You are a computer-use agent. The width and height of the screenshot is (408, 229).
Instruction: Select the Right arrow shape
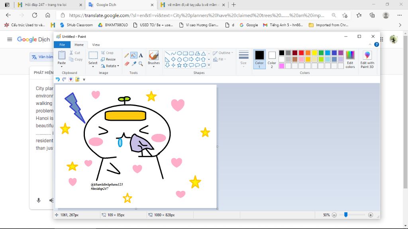pyautogui.click(x=191, y=60)
